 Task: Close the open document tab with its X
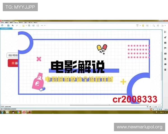[x=11, y=28]
